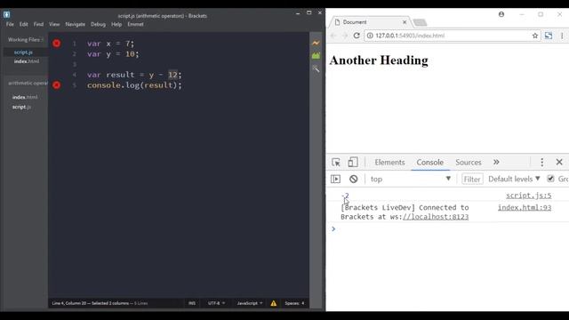Open the View menu in Brackets
569x320 pixels.
tap(54, 24)
